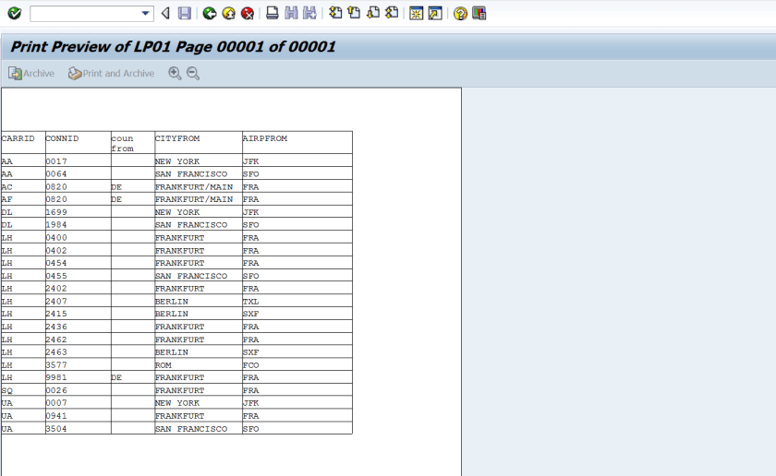Collapse the command field with the triangle arrow
This screenshot has width=776, height=476.
coord(165,13)
